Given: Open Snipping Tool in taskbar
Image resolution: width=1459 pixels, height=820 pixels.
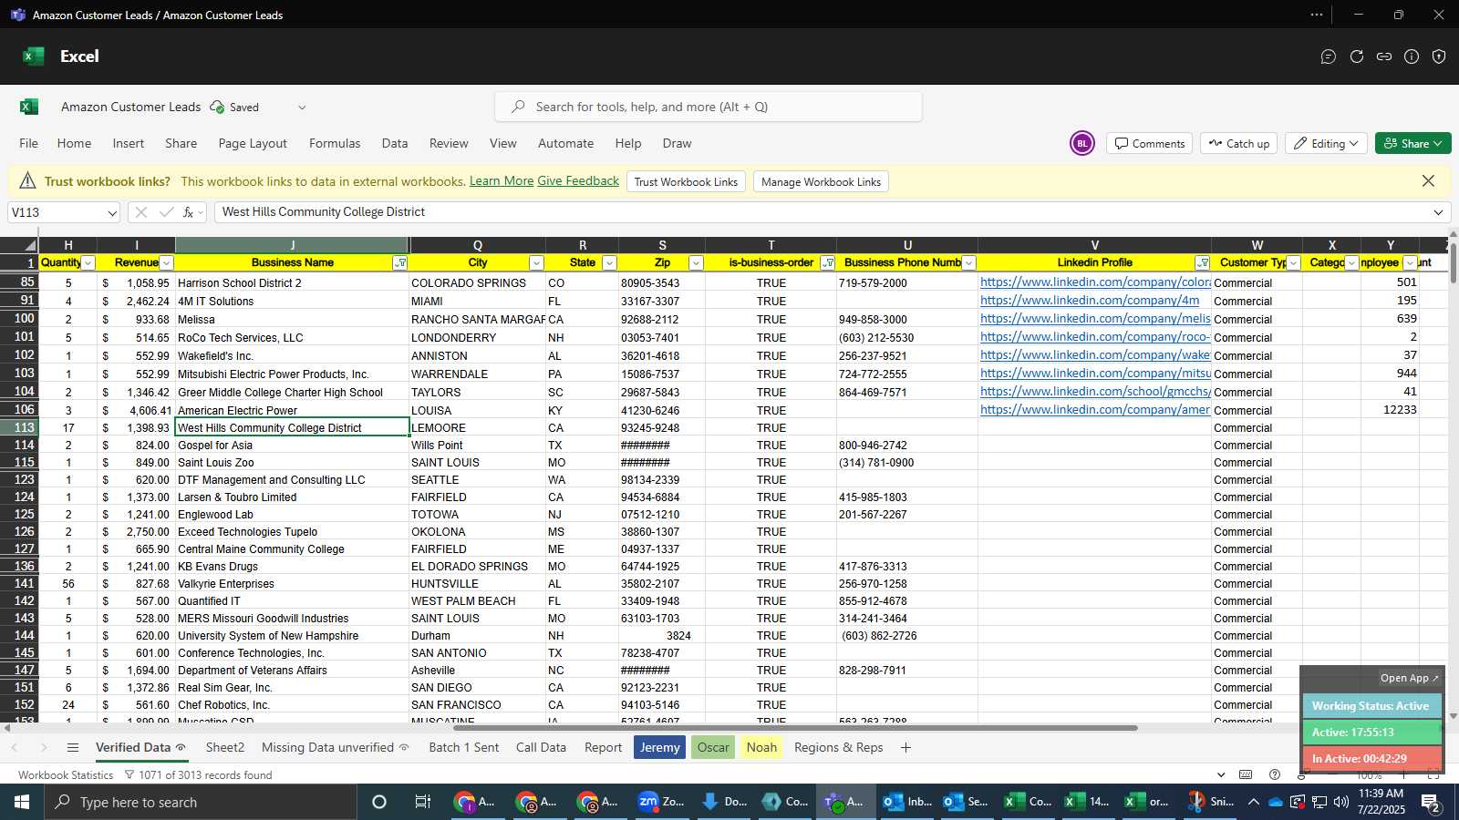Looking at the screenshot, I should [1212, 802].
